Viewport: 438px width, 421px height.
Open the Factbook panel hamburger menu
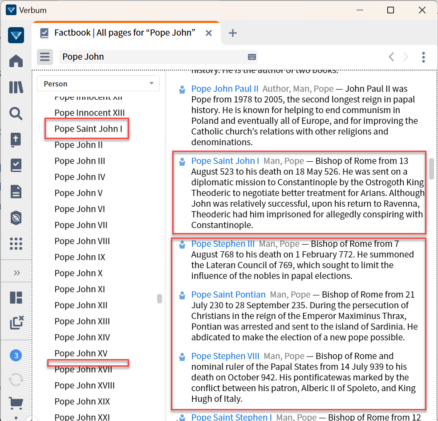[45, 57]
